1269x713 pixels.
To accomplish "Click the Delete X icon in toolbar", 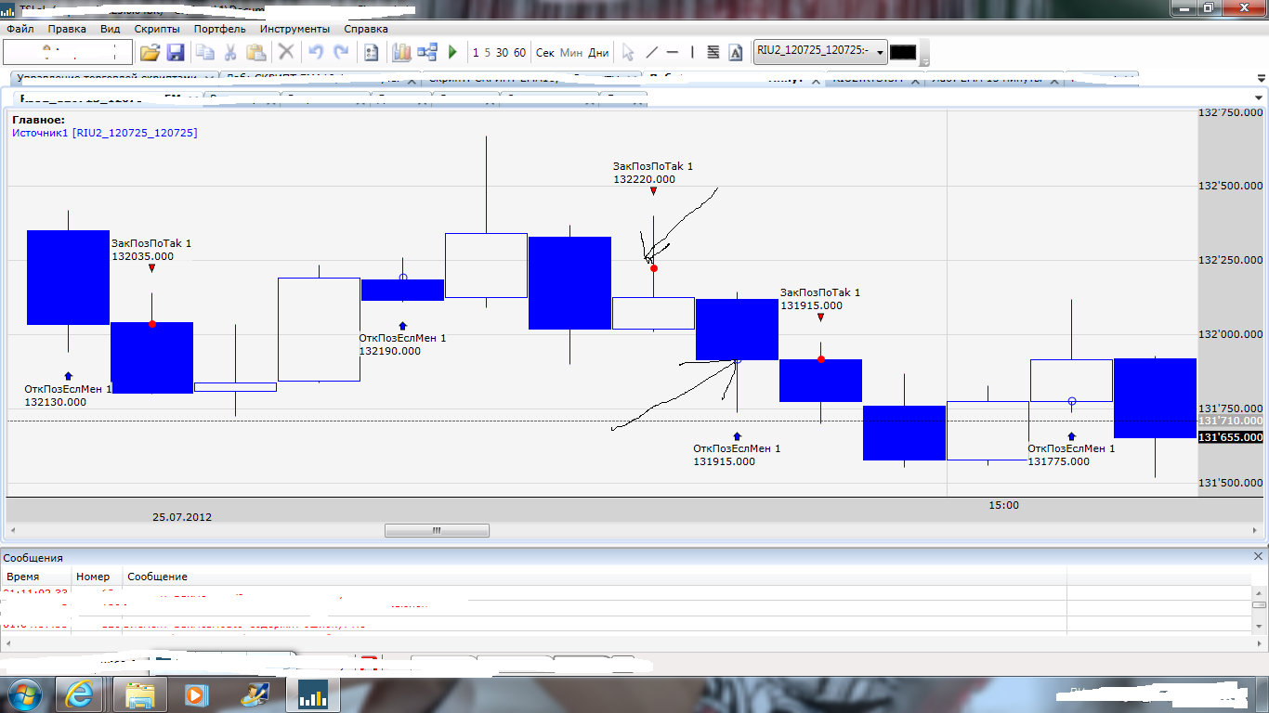I will (x=287, y=52).
